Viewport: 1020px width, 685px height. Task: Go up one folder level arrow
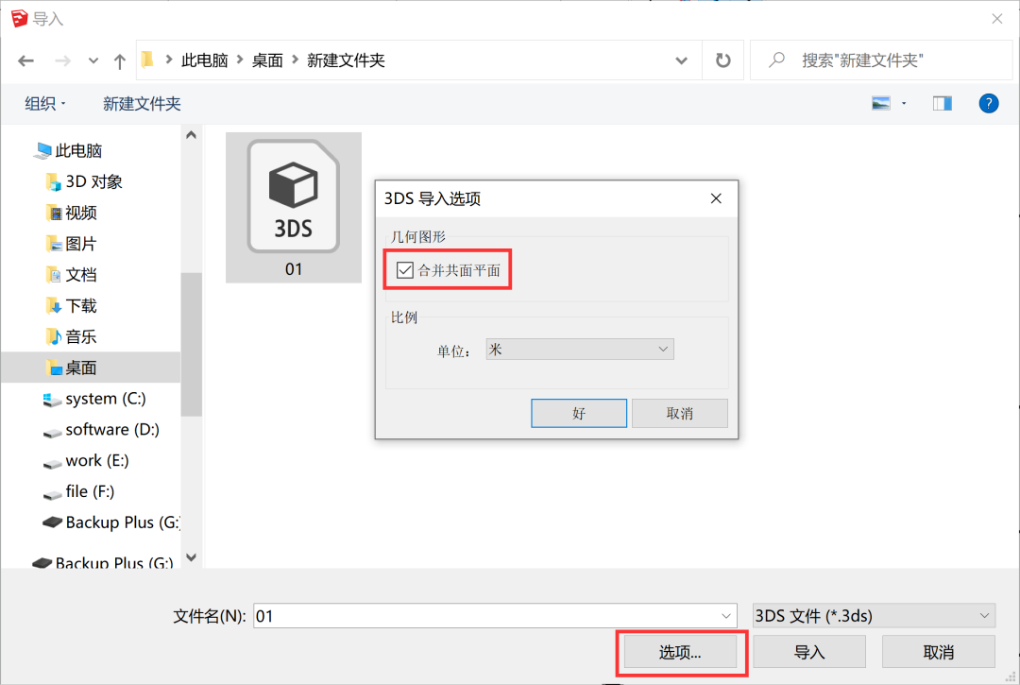[120, 61]
